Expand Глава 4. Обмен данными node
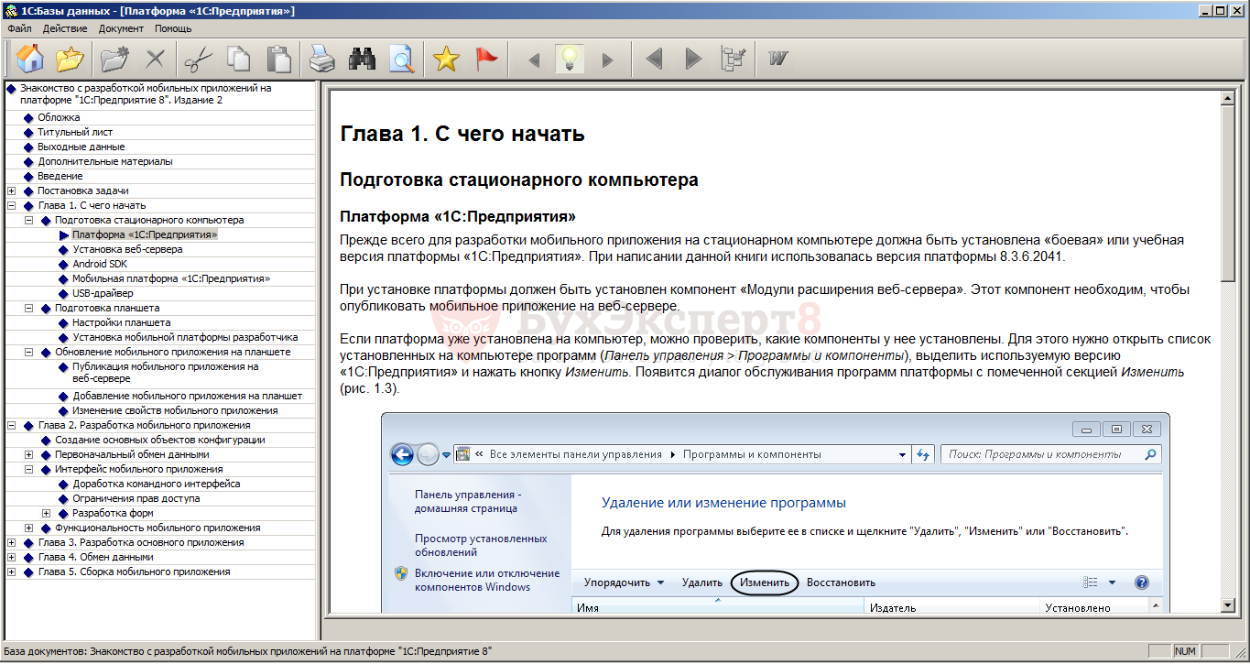 (11, 557)
